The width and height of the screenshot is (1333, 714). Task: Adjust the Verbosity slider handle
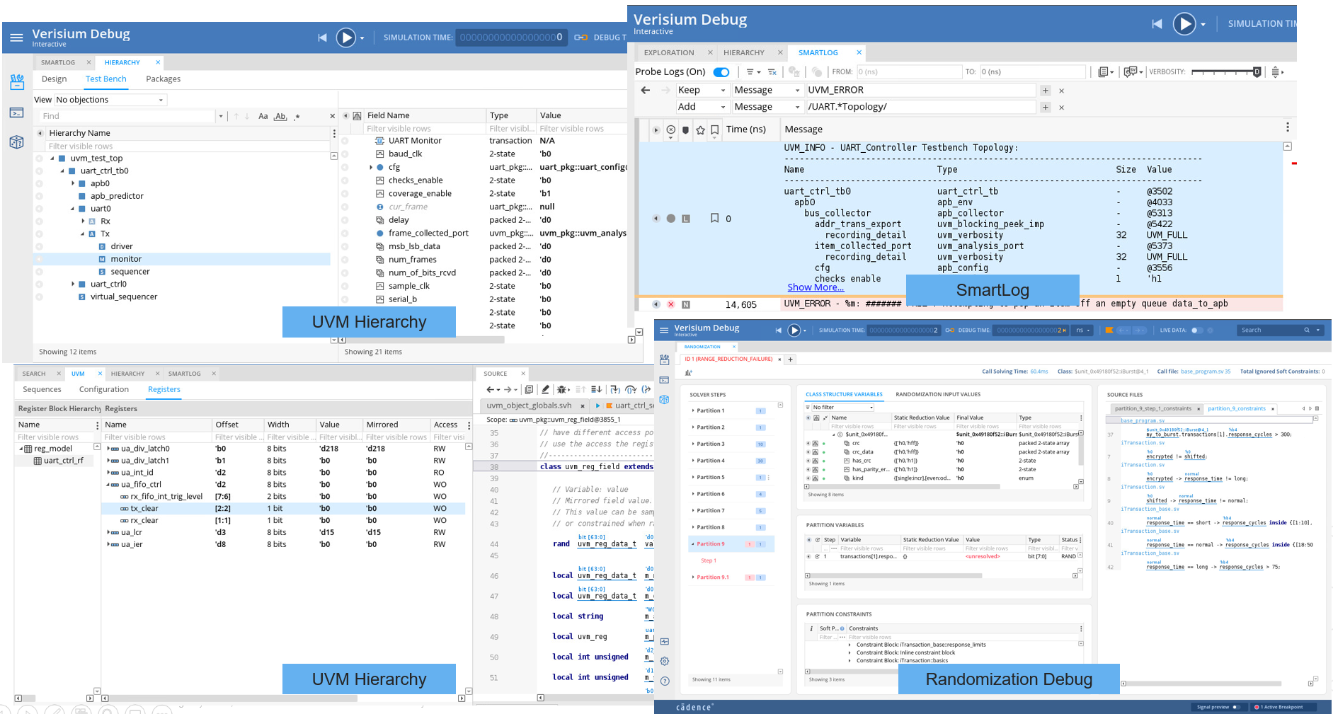tap(1257, 72)
